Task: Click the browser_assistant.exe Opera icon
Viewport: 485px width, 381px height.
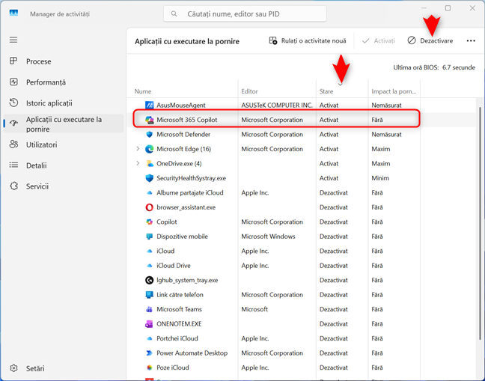Action: (150, 207)
